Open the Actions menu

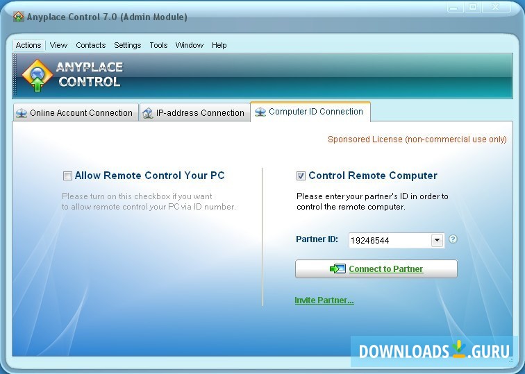[28, 45]
